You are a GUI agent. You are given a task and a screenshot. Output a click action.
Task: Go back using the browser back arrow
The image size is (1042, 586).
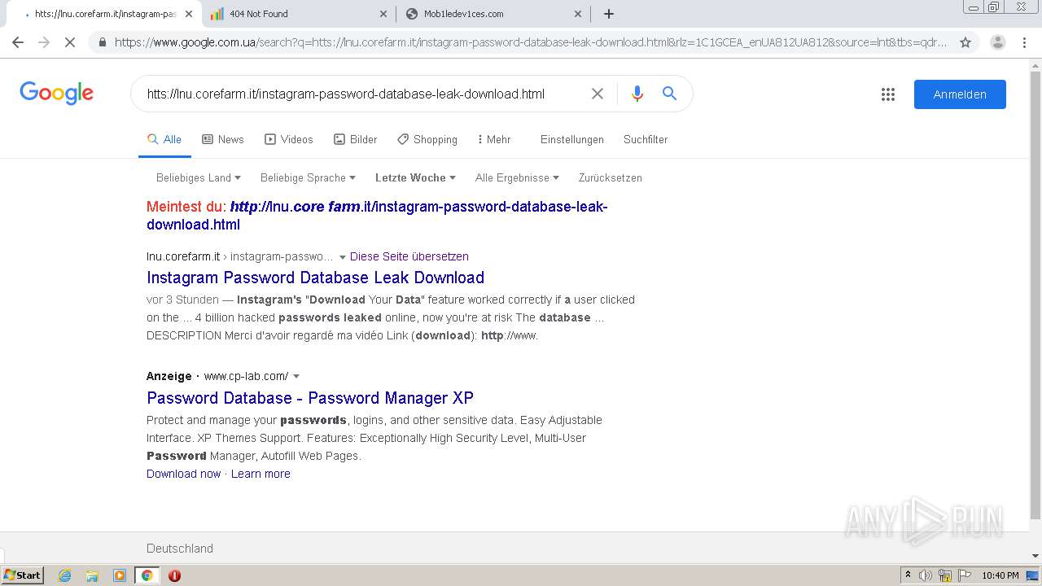(18, 42)
